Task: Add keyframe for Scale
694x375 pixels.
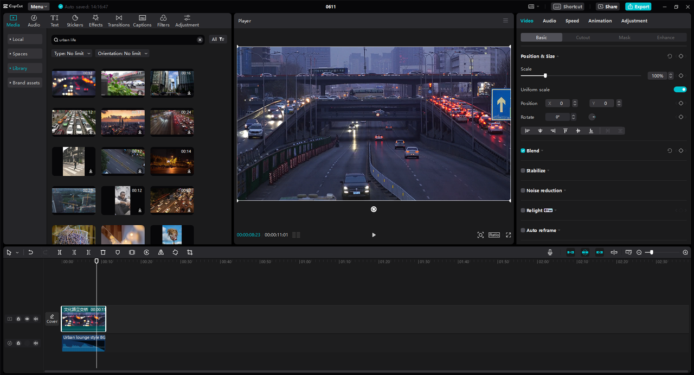Action: pyautogui.click(x=681, y=75)
